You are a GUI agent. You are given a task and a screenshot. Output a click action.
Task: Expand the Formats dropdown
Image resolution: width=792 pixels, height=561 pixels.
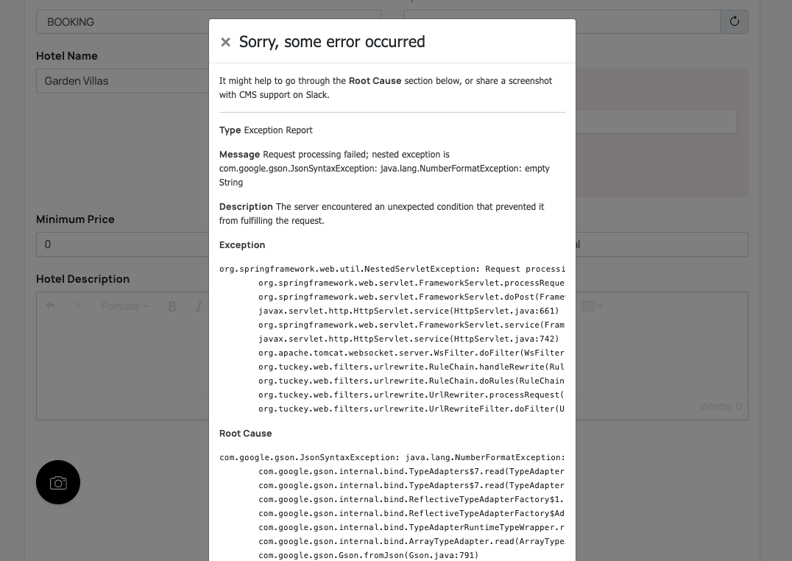(124, 306)
